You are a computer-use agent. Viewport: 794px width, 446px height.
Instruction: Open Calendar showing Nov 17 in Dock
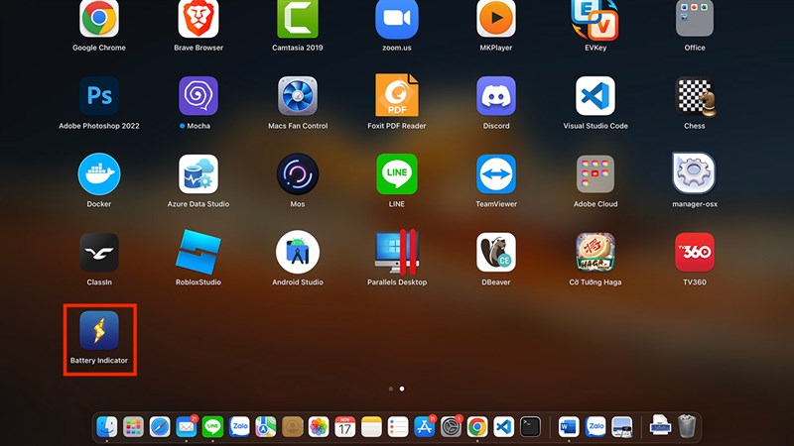click(344, 427)
